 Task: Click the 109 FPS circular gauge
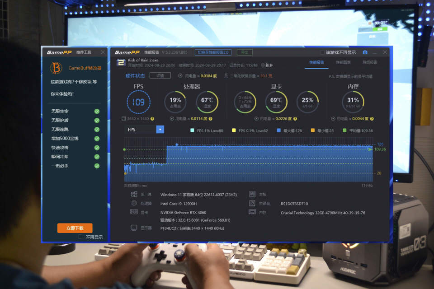(x=138, y=102)
